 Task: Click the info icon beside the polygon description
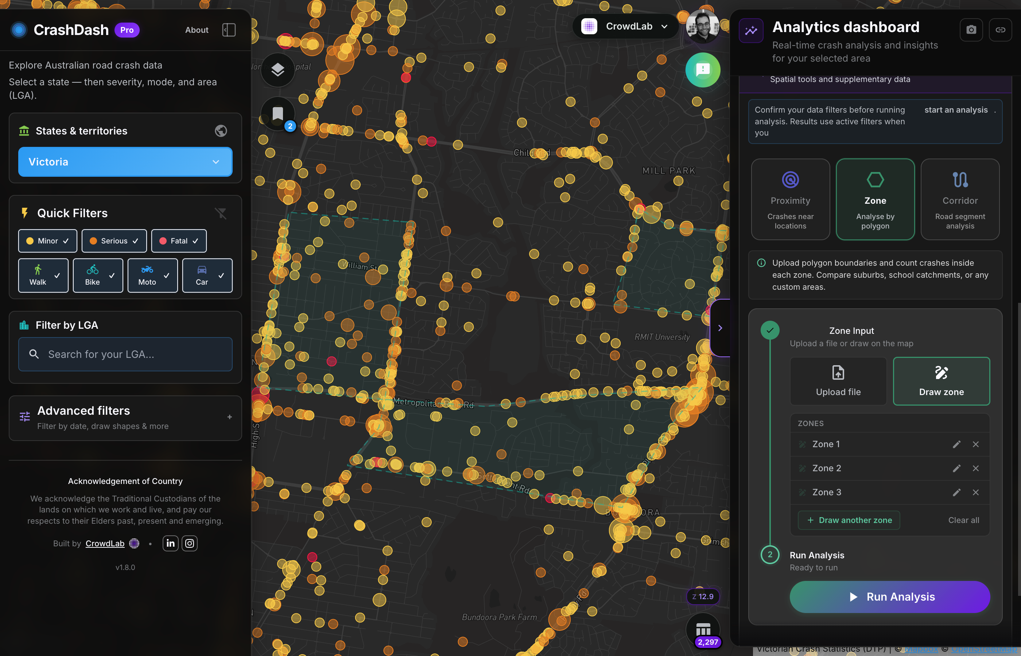761,263
